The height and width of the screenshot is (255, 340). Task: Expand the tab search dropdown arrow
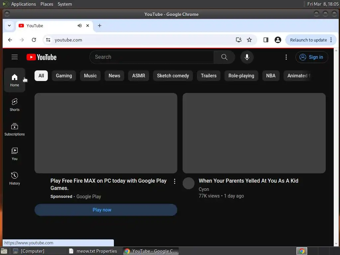pyautogui.click(x=9, y=26)
